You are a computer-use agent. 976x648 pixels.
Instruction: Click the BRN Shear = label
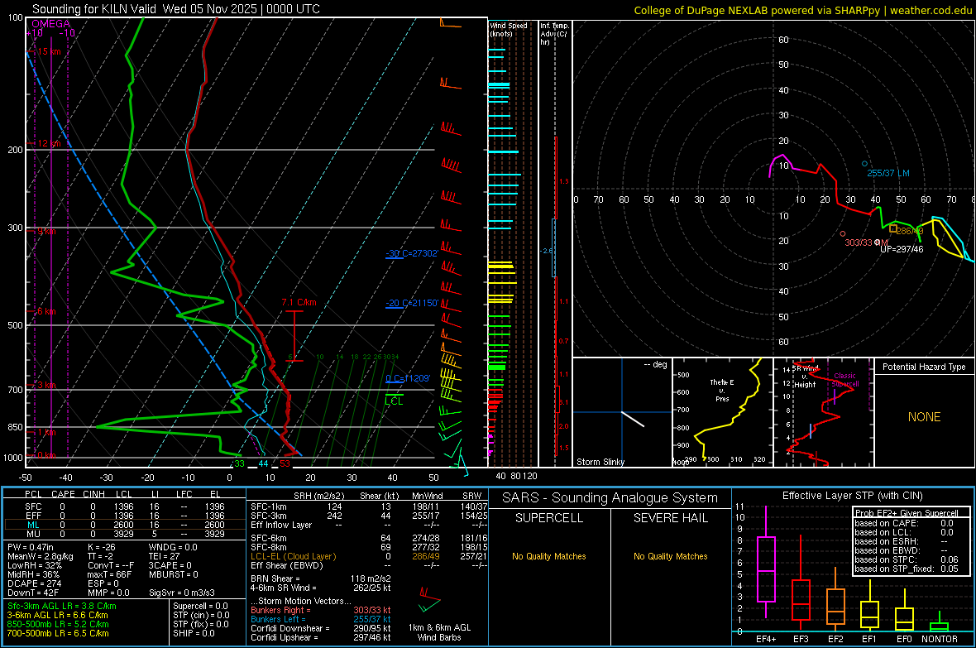(x=275, y=578)
